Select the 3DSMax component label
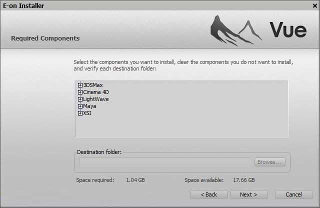This screenshot has width=320, height=208. [x=93, y=85]
